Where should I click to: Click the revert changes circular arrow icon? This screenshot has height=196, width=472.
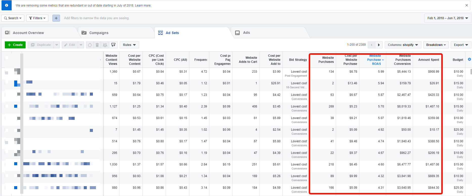tap(90, 45)
